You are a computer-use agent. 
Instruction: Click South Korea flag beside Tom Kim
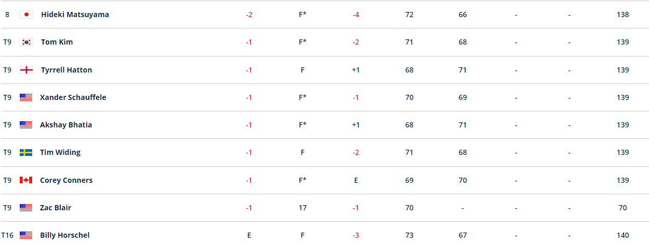coord(26,42)
